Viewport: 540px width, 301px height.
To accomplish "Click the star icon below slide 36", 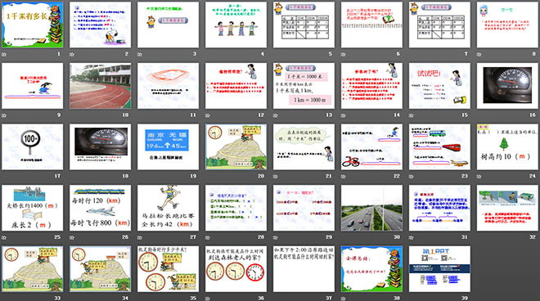I will click(x=208, y=299).
